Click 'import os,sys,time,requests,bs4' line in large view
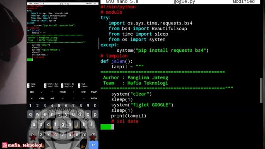The image size is (265, 149). coord(150,23)
